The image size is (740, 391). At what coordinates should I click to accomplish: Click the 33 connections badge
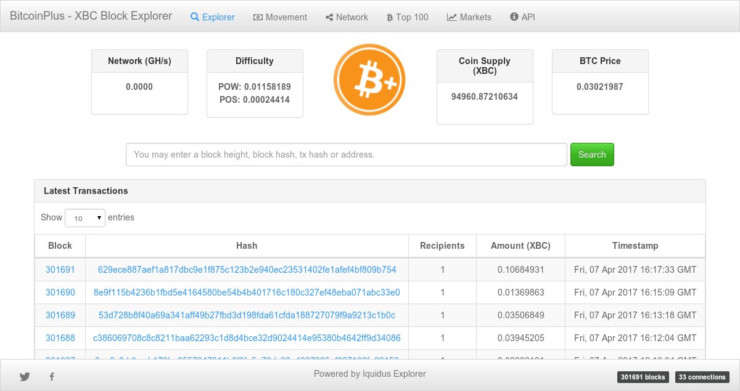(x=701, y=377)
